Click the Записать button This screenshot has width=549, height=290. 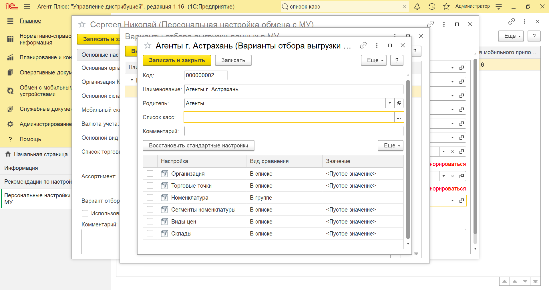click(x=233, y=60)
